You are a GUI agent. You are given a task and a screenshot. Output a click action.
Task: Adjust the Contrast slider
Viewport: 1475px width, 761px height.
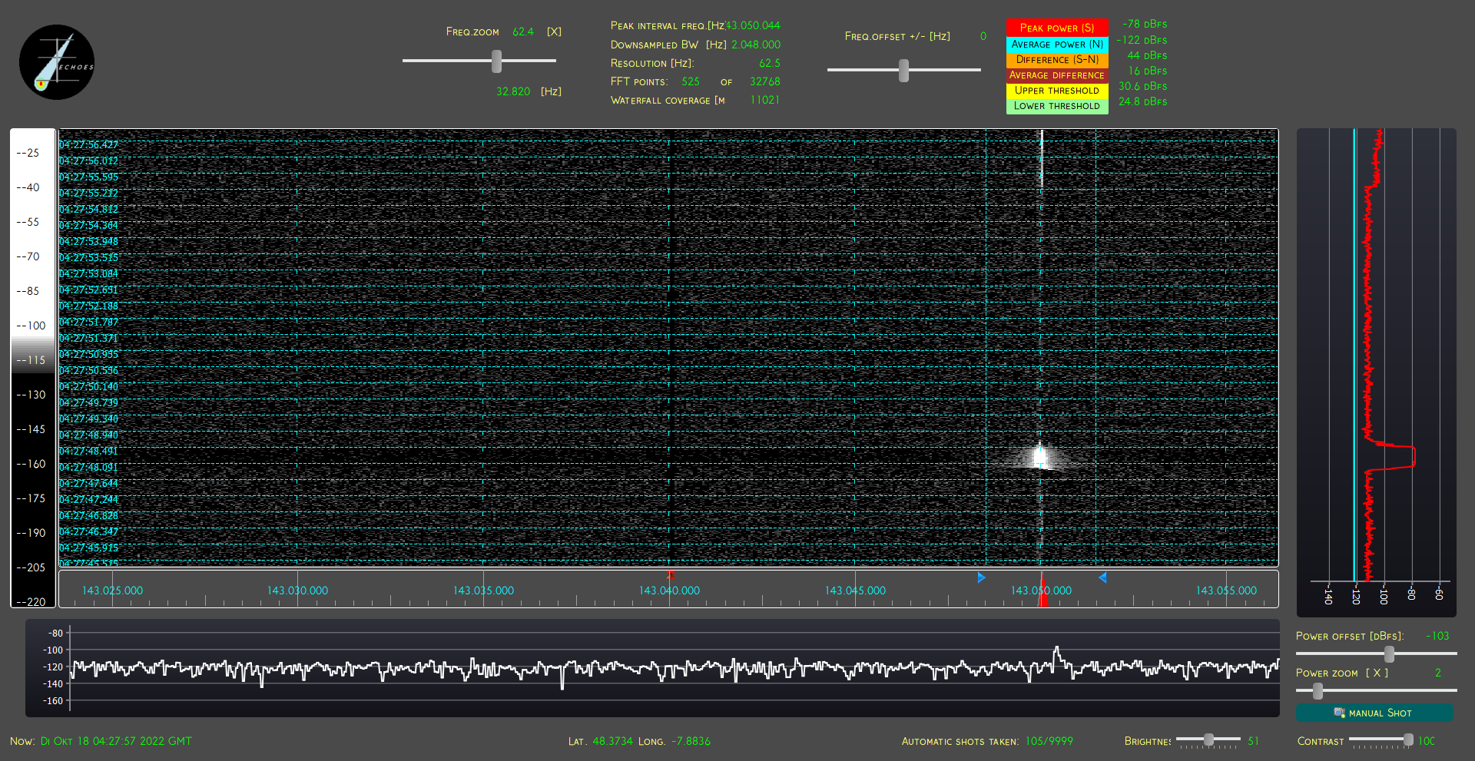[1407, 739]
